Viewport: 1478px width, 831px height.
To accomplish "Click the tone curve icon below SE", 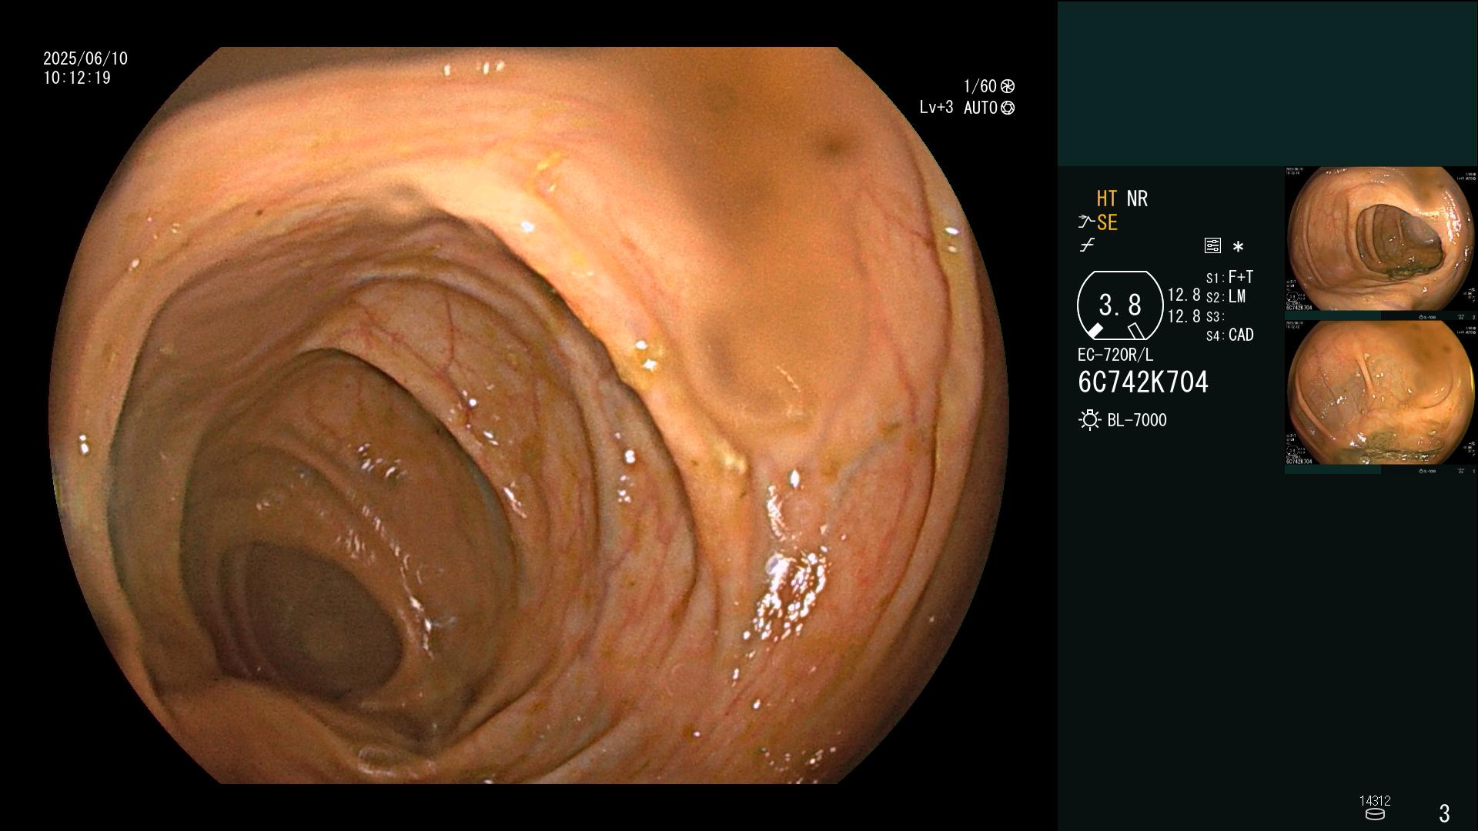I will [1087, 245].
